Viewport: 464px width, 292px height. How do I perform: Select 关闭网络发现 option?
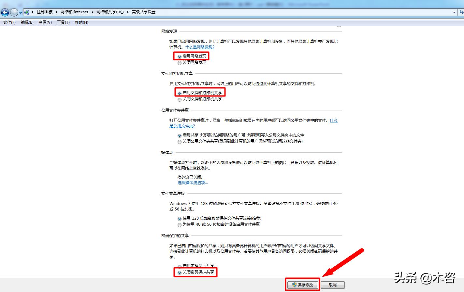tap(180, 63)
